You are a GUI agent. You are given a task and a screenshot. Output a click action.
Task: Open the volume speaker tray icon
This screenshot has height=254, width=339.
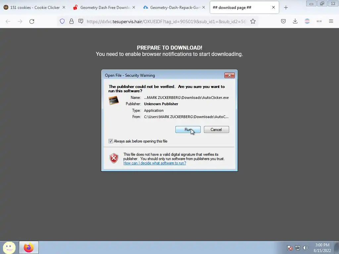click(x=306, y=248)
